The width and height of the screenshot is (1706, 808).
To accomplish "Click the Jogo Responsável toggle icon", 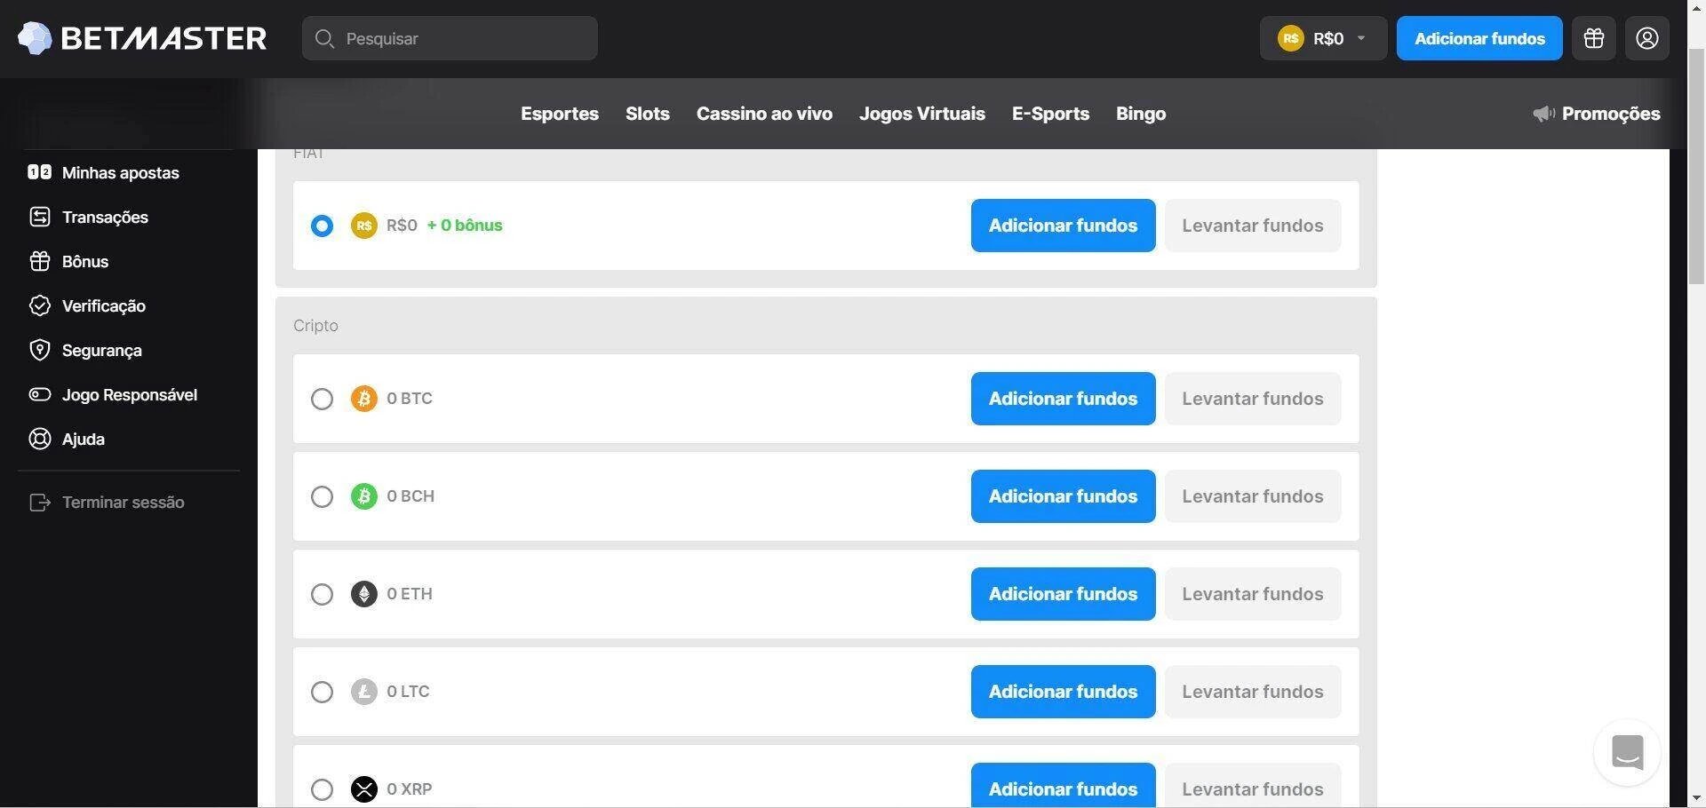I will [x=39, y=394].
